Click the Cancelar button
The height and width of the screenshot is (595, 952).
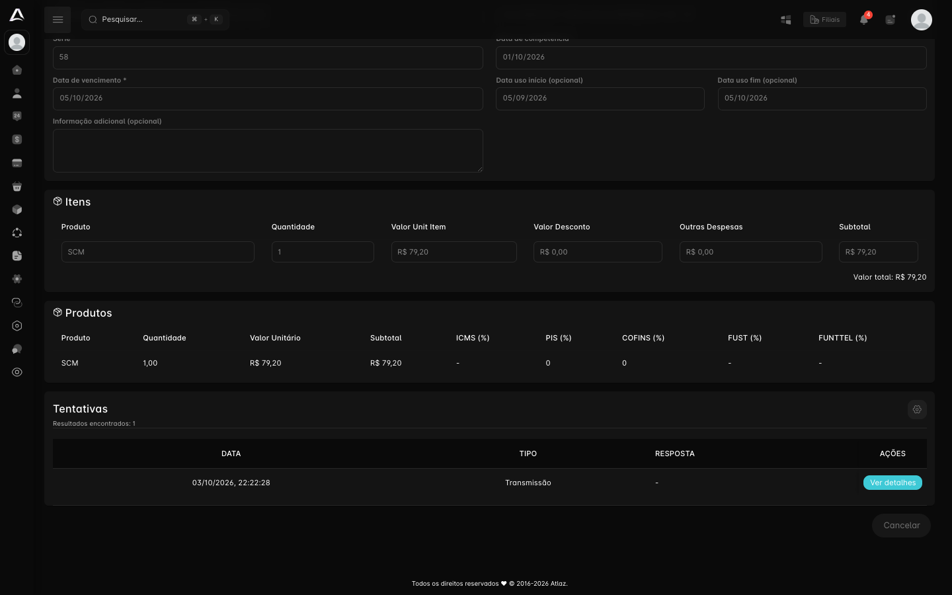coord(902,526)
